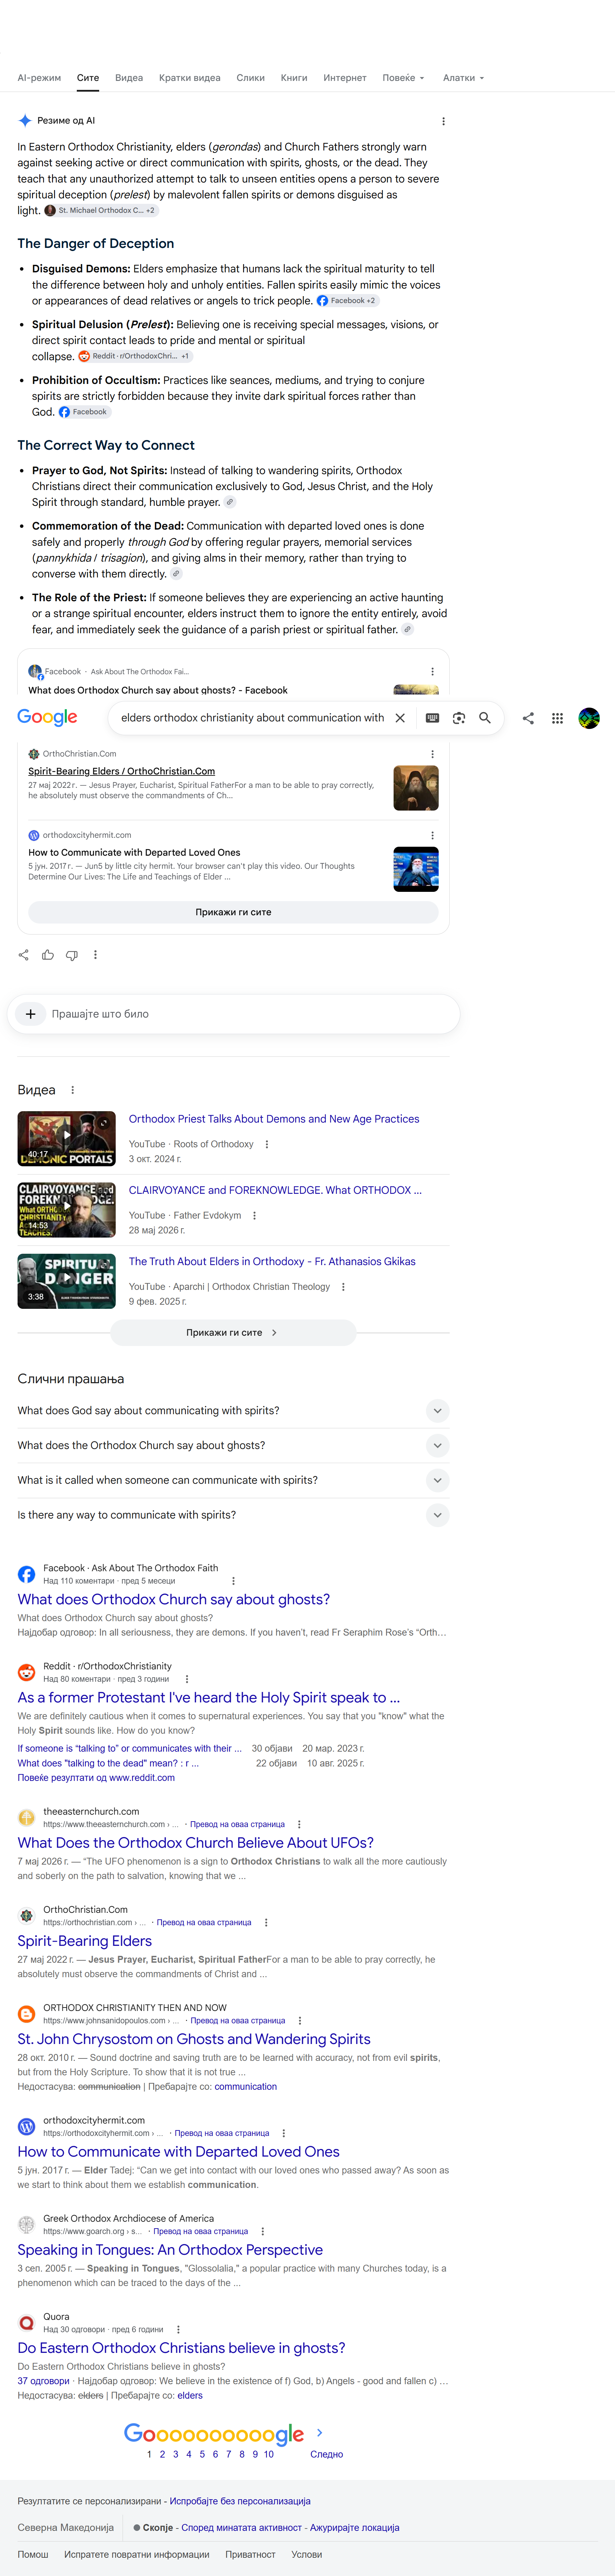Image resolution: width=615 pixels, height=2576 pixels.
Task: Start a Google Lens image search
Action: coord(459,718)
